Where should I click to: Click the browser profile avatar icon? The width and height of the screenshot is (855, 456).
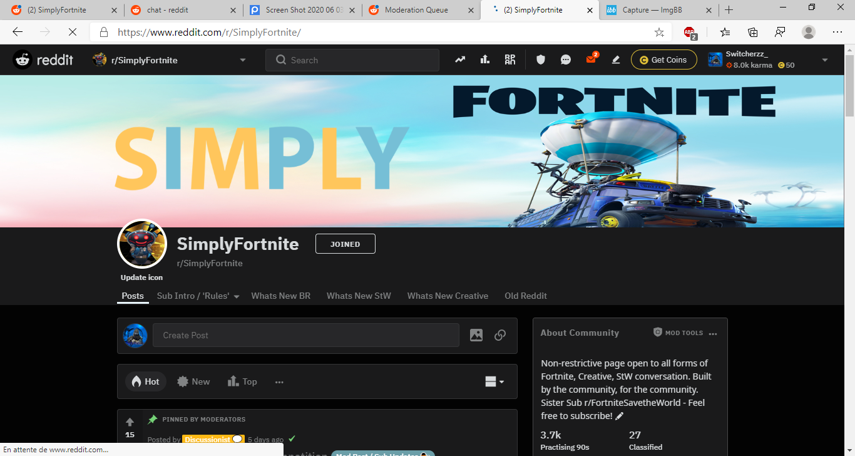point(809,33)
